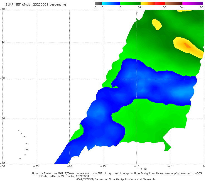This screenshot has width=206, height=181.
Task: Click the color scale label '18'
Action: tap(120, 7)
